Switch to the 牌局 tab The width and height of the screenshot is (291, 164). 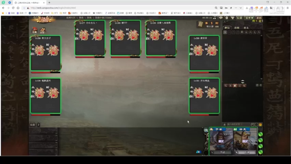click(227, 28)
